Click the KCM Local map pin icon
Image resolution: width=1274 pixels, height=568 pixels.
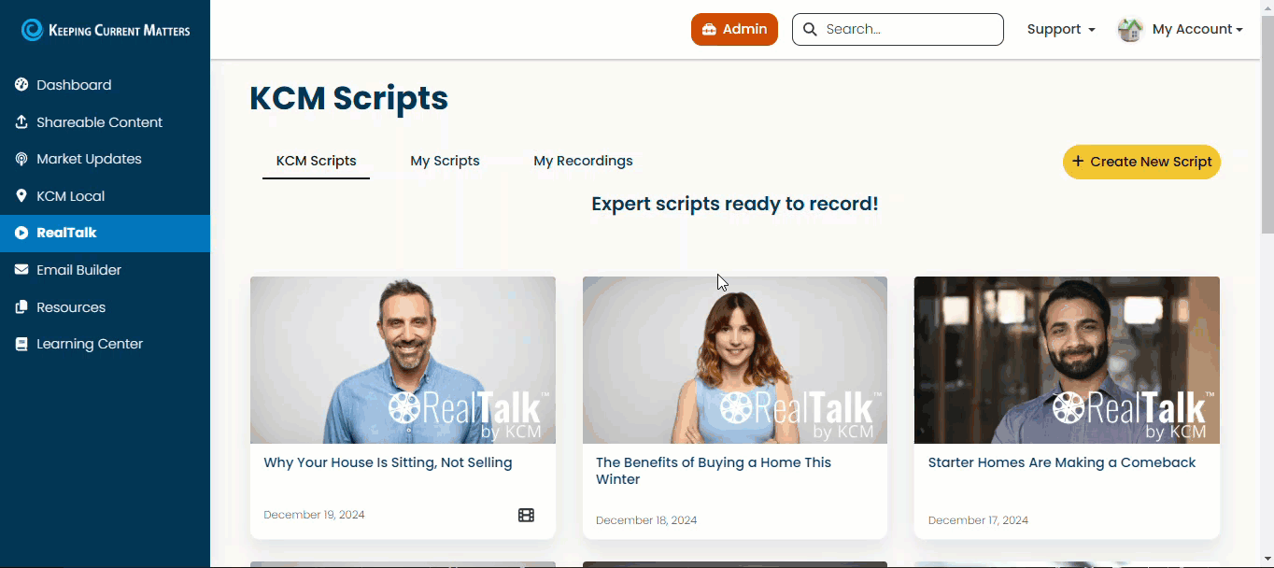[x=21, y=196]
